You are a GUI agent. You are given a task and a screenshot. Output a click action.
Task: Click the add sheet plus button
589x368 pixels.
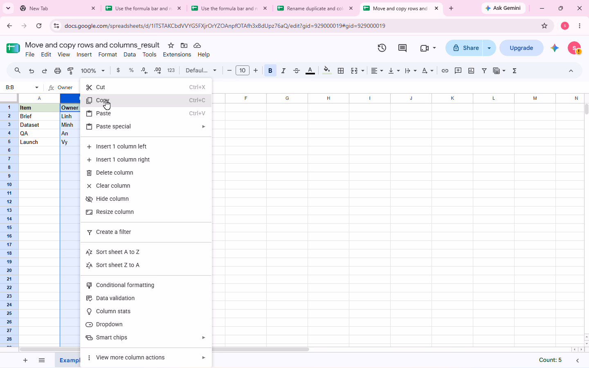[x=25, y=360]
